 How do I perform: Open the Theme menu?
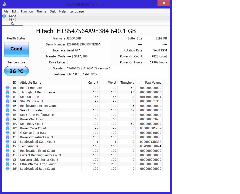click(x=41, y=11)
